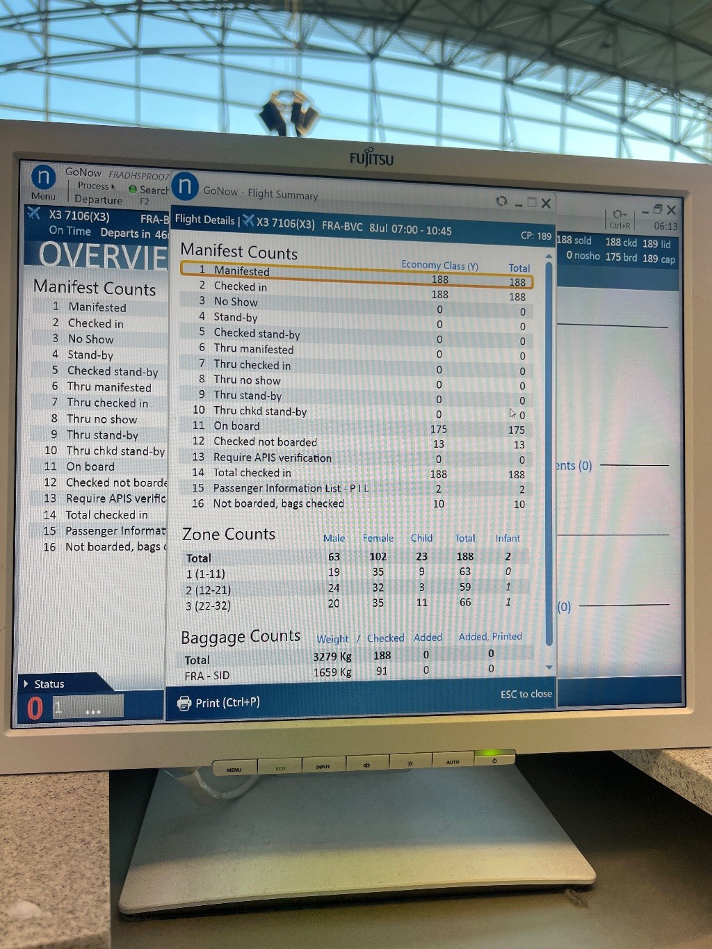Select the Checked not boarded row in the summary
Viewport: 712px width, 949px height.
coord(356,442)
